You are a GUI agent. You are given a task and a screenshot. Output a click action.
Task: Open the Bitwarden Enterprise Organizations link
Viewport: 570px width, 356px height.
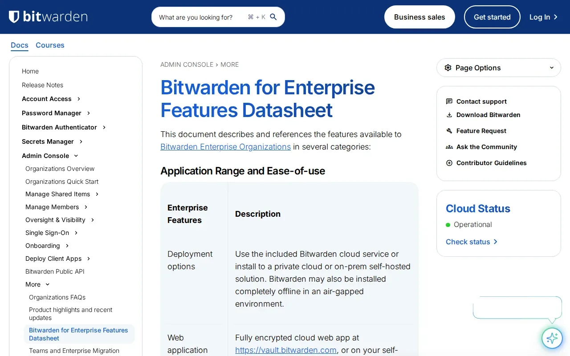pos(225,147)
